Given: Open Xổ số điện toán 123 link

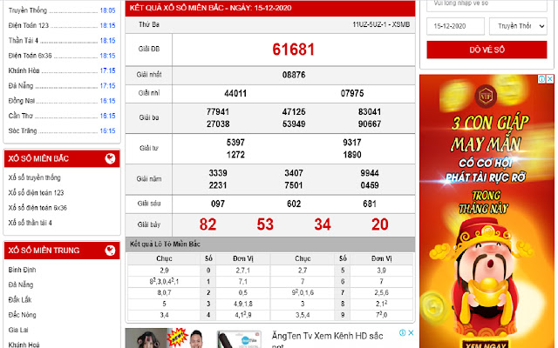Looking at the screenshot, I should point(36,192).
